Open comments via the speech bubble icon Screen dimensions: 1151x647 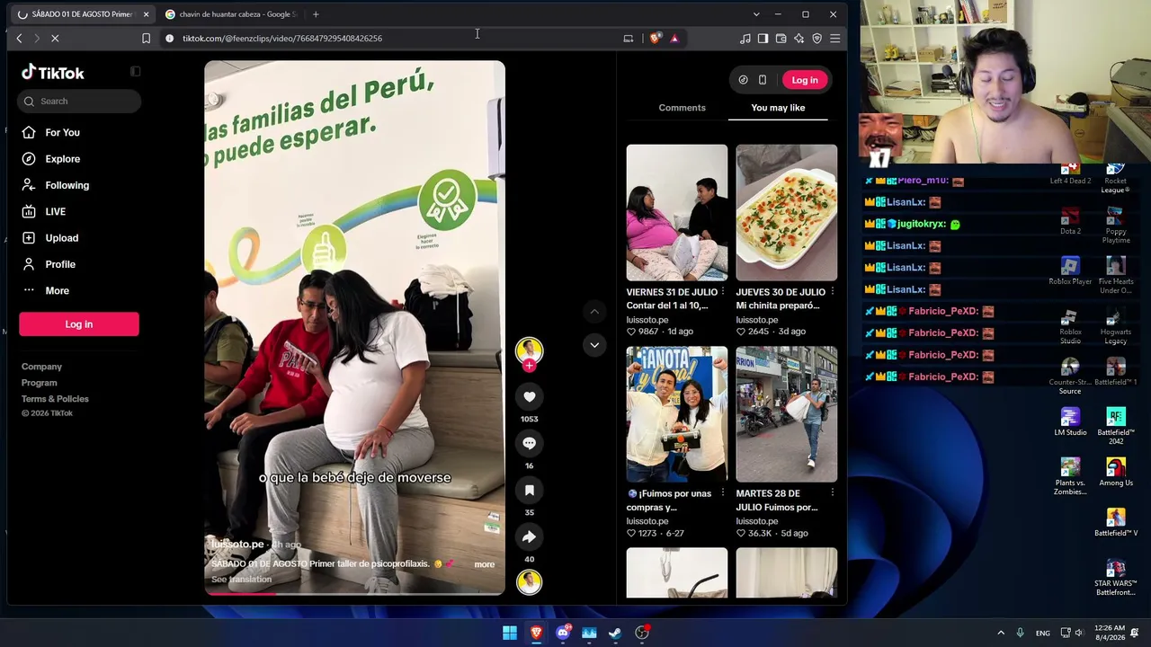[529, 443]
